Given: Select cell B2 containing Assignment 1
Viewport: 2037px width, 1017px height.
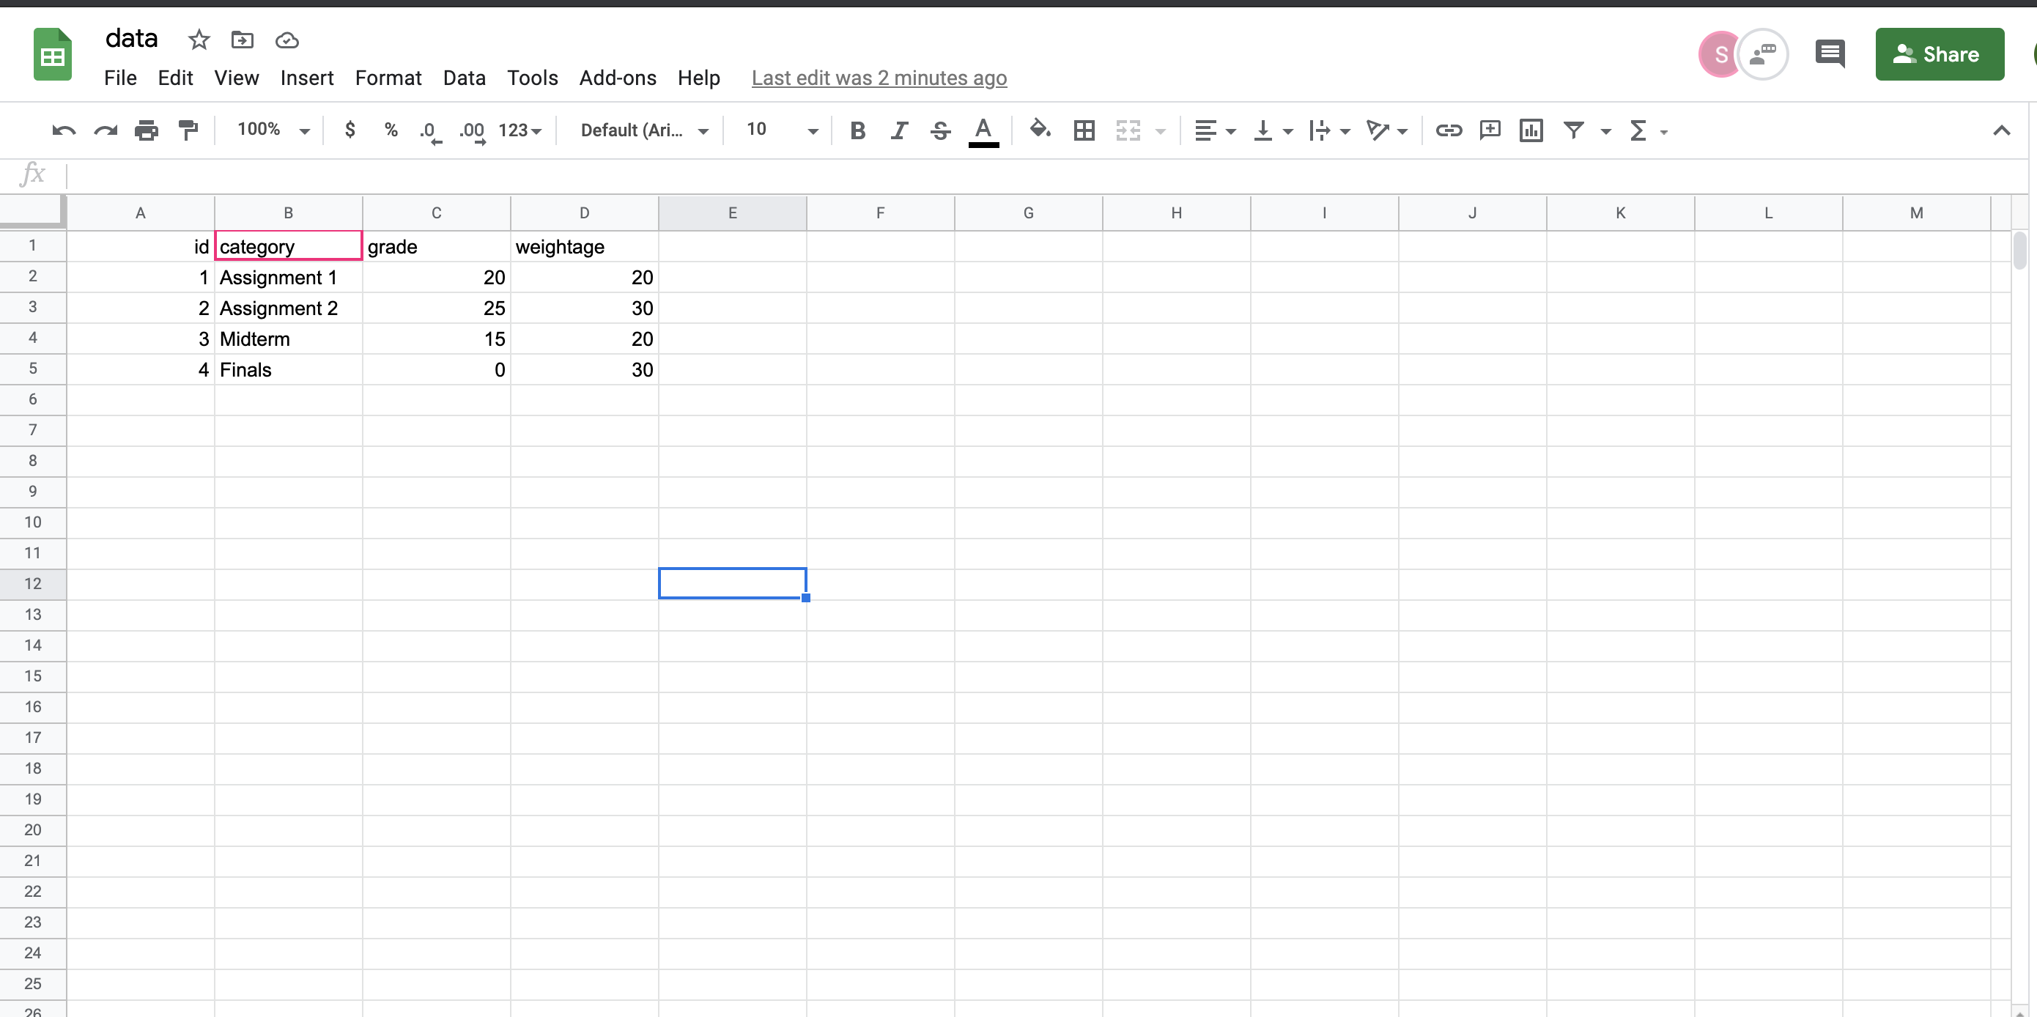Looking at the screenshot, I should [x=288, y=278].
